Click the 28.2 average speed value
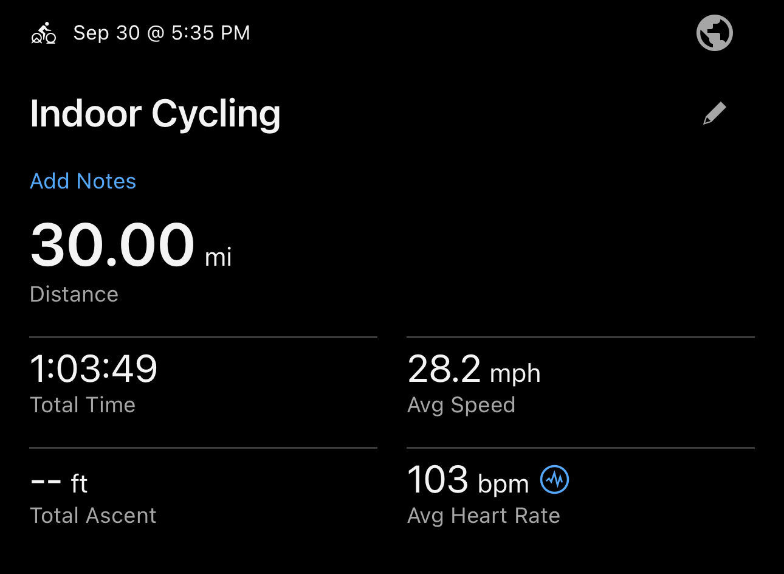The image size is (784, 574). click(x=444, y=368)
